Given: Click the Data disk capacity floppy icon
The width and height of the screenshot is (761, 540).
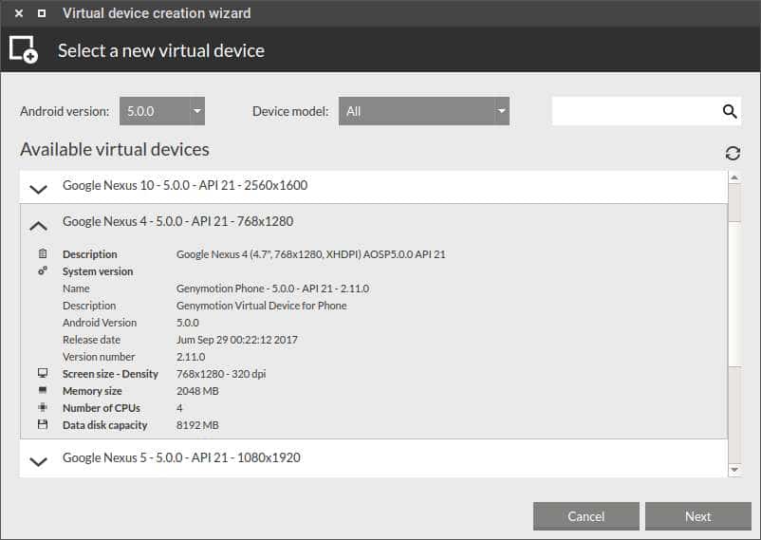Looking at the screenshot, I should point(43,424).
